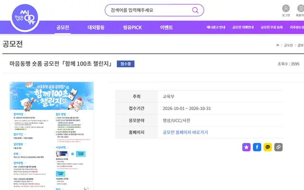
Task: Click the 주최 row label
Action: click(x=136, y=96)
